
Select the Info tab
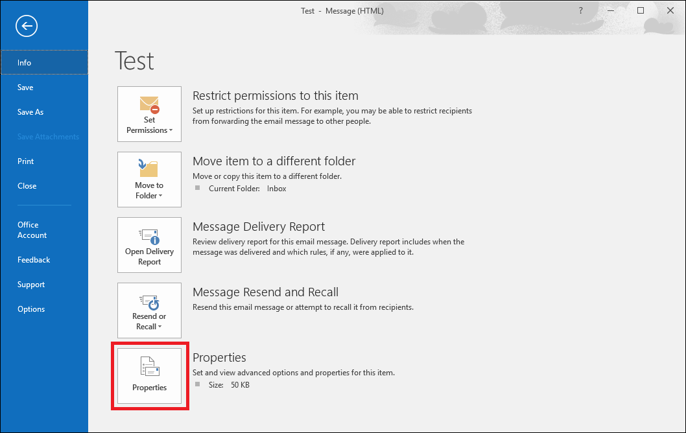(24, 62)
